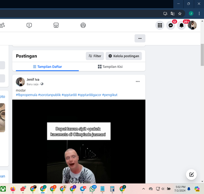
Task: Open Telegram from the taskbar
Action: (x=82, y=189)
